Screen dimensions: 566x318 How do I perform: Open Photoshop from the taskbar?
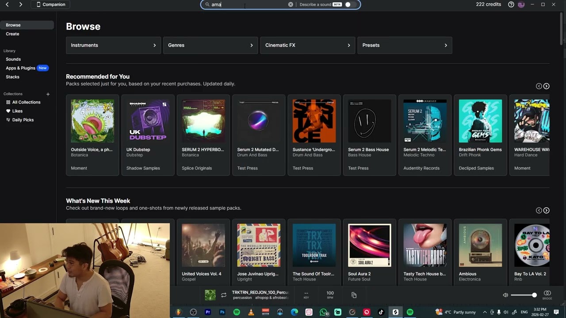[222, 312]
